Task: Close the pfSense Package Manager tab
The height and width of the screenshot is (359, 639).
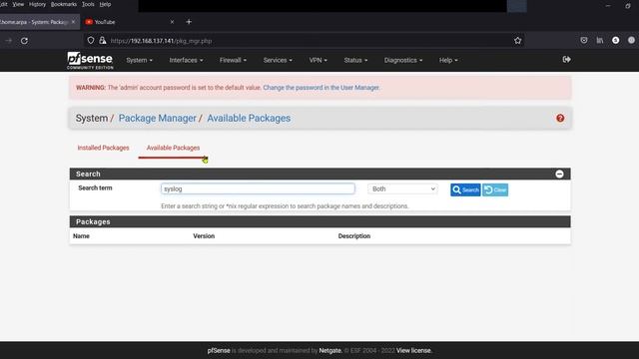Action: (x=73, y=22)
